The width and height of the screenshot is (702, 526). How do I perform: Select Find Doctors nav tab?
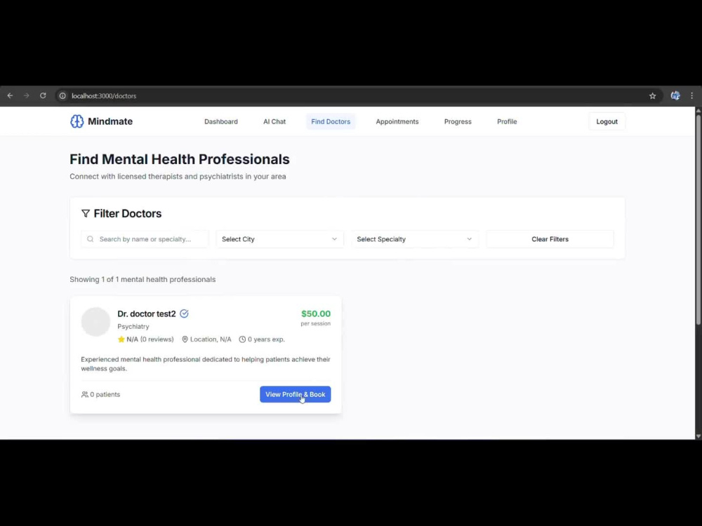click(x=331, y=121)
